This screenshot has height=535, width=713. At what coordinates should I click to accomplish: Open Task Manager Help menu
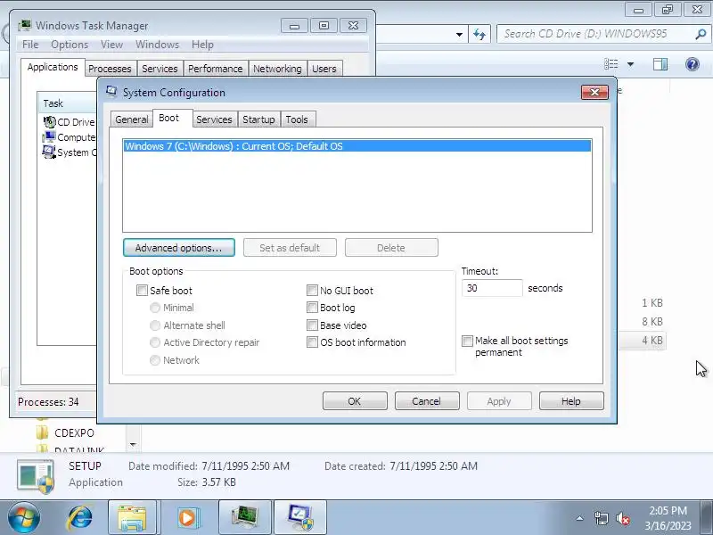coord(202,45)
